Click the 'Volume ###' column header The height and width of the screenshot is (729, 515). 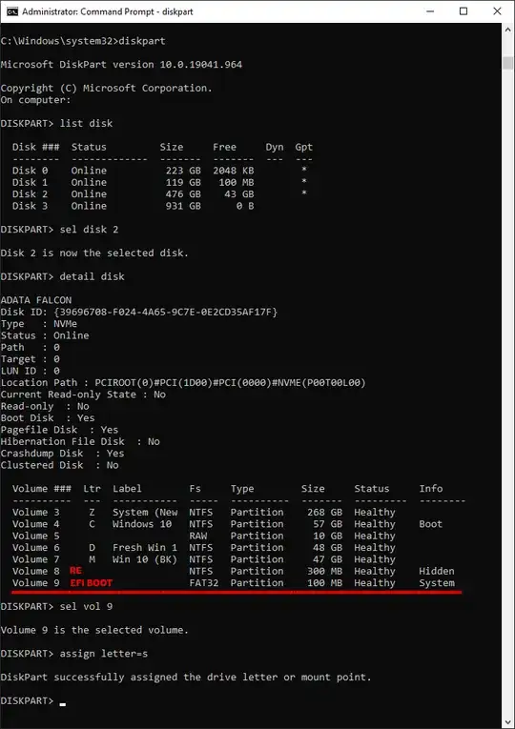point(42,489)
